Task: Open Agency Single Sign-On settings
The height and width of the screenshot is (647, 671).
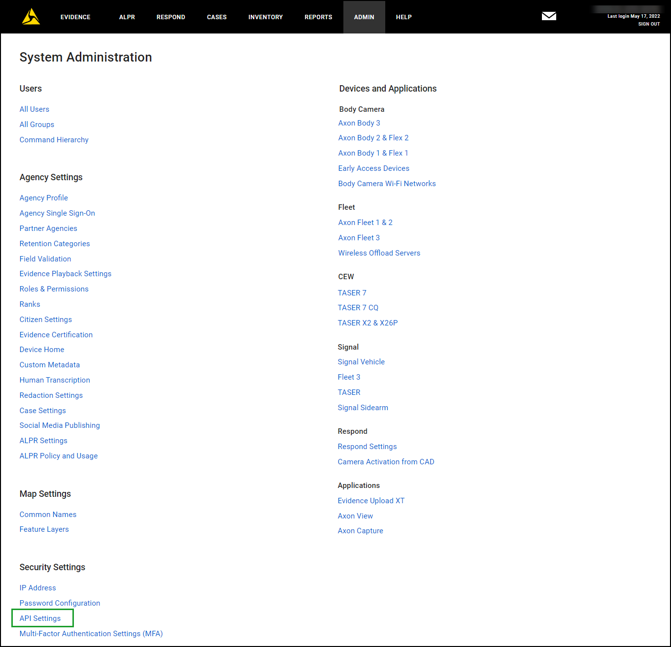Action: click(57, 213)
